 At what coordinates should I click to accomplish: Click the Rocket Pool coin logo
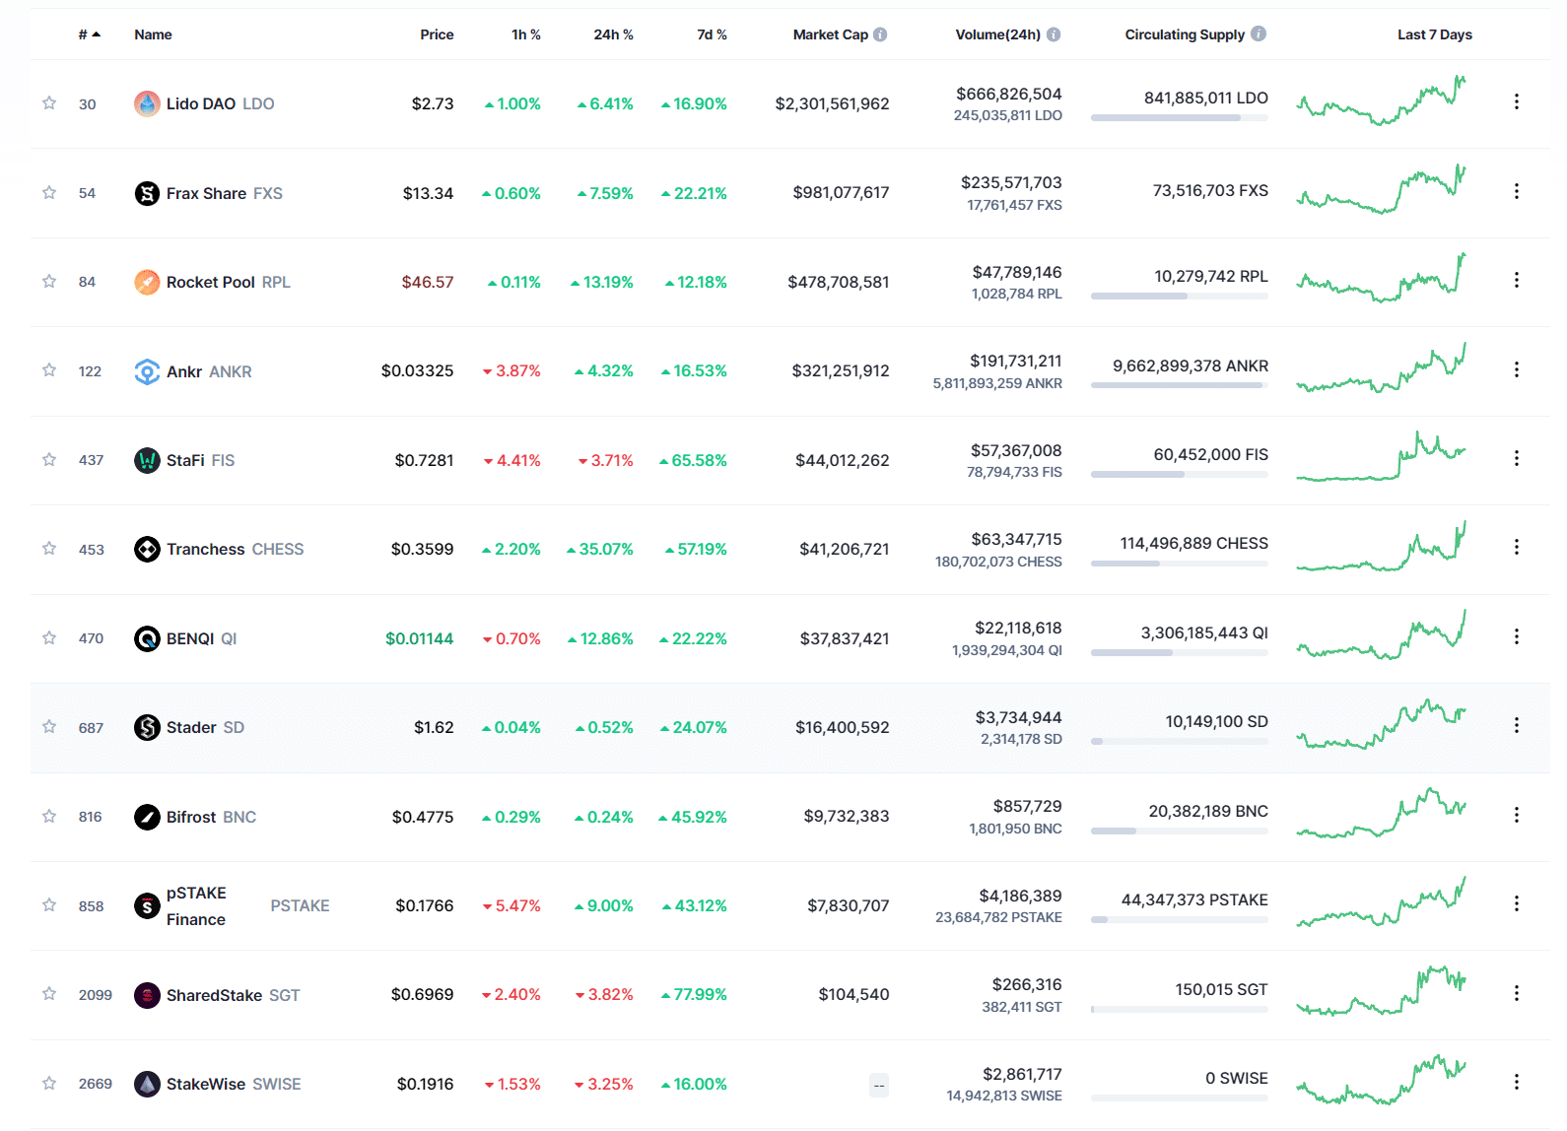pyautogui.click(x=147, y=282)
